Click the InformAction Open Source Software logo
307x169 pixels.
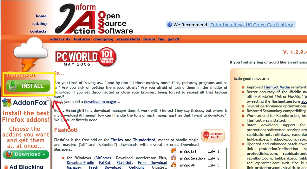tap(94, 19)
